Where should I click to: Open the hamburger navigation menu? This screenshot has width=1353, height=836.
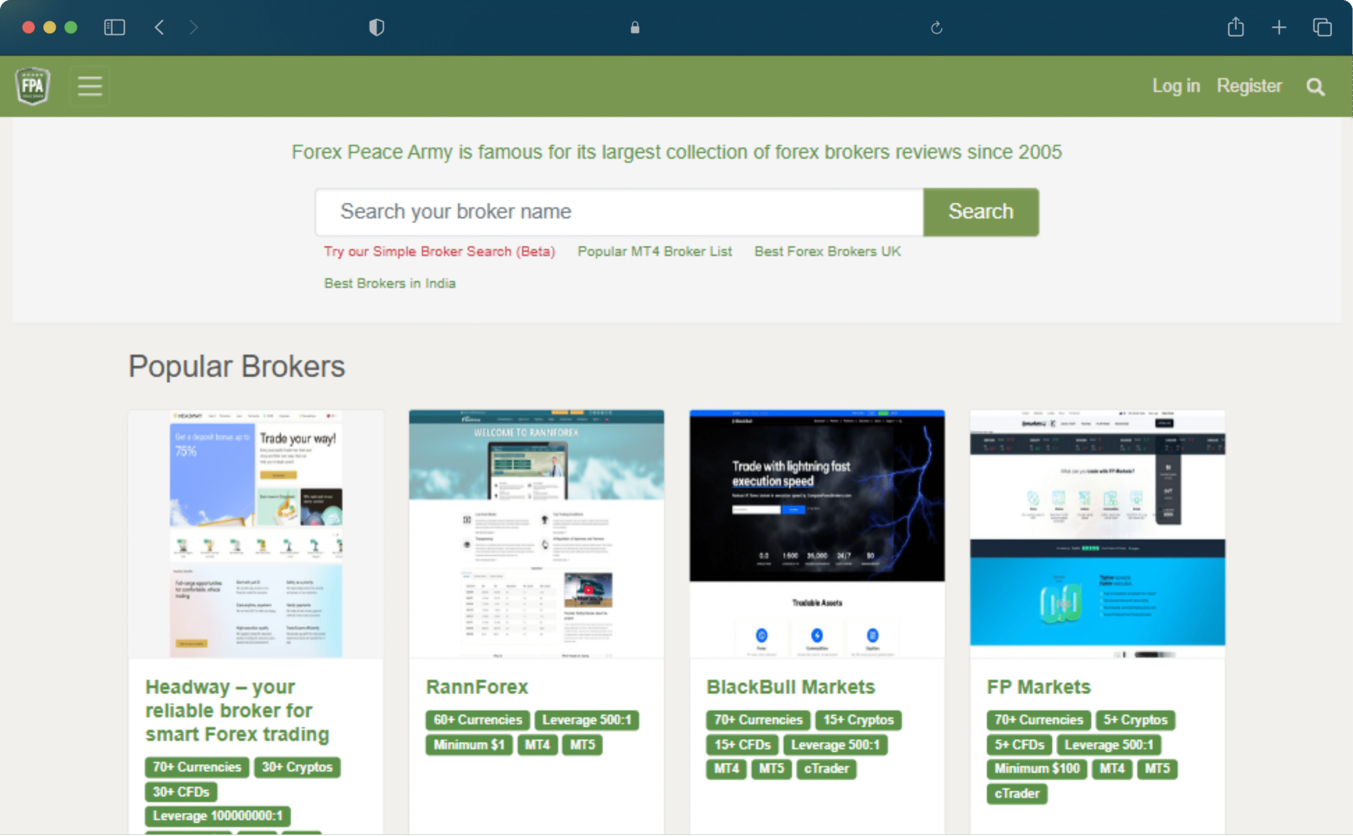89,86
